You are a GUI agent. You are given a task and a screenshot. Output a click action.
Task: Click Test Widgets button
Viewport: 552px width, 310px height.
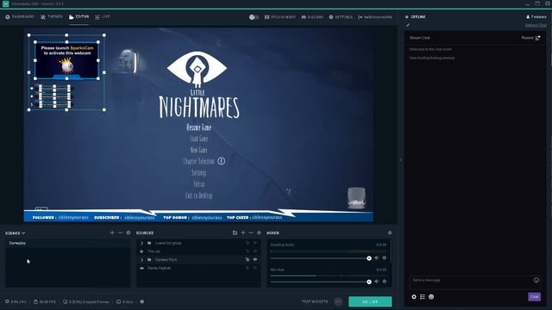[x=315, y=301]
